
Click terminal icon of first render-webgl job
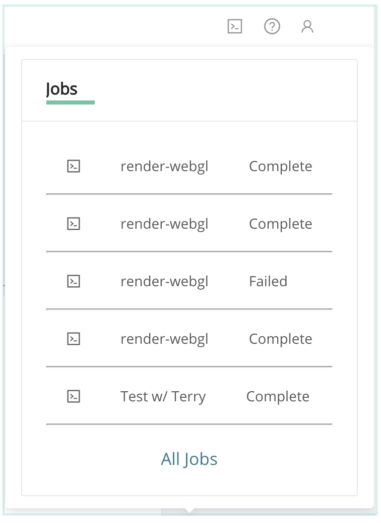(x=74, y=166)
